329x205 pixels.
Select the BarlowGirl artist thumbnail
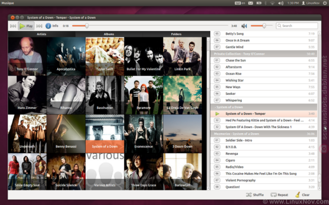click(182, 172)
